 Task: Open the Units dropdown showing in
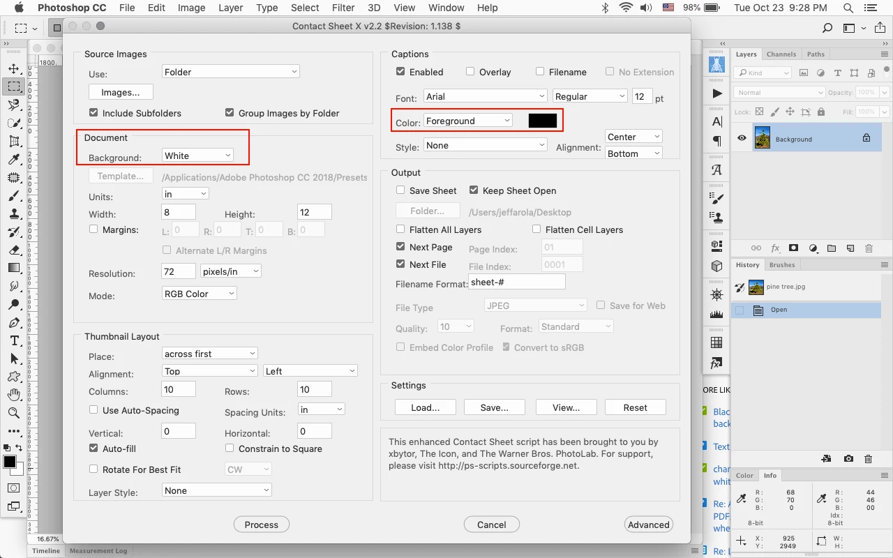click(185, 193)
